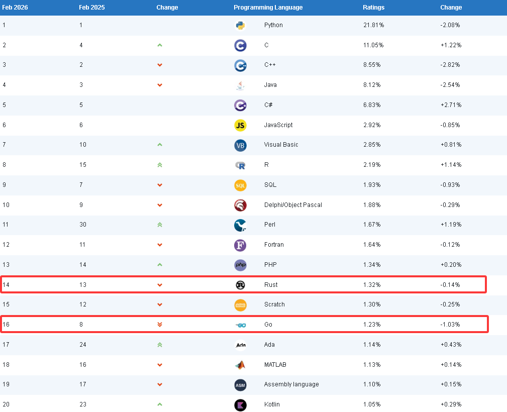The width and height of the screenshot is (507, 412).
Task: Click Go's -1.03% change value
Action: tap(450, 325)
